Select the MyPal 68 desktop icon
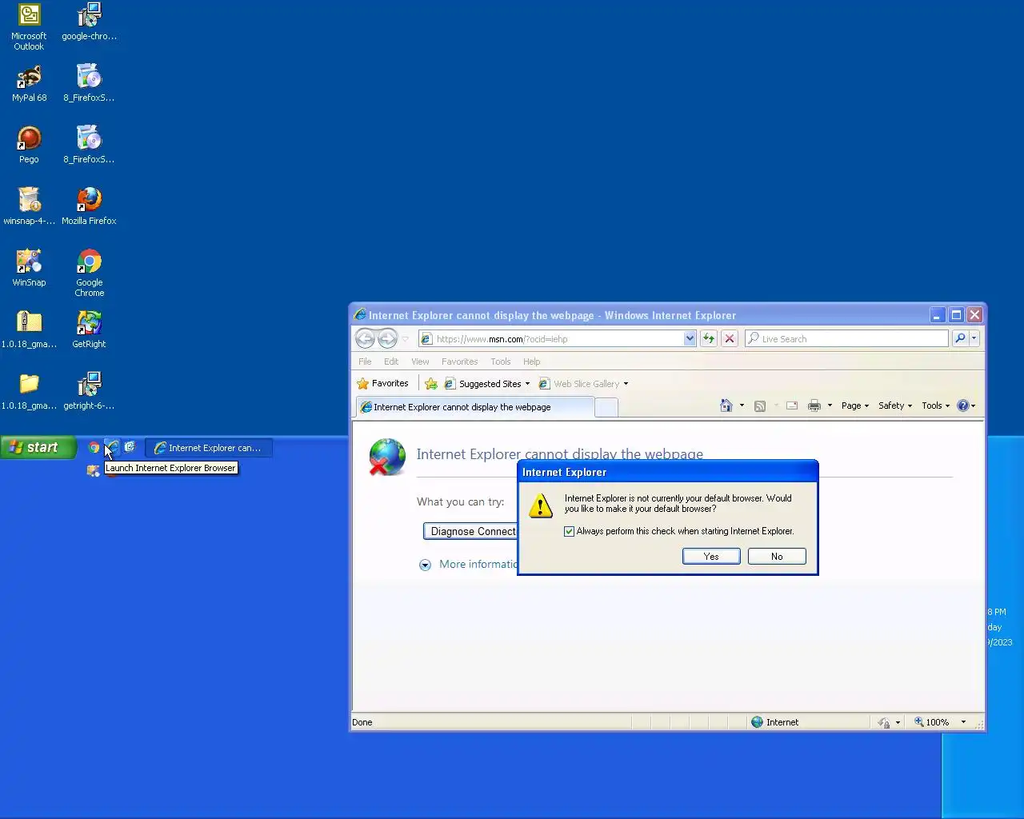The height and width of the screenshot is (819, 1024). coord(29,83)
